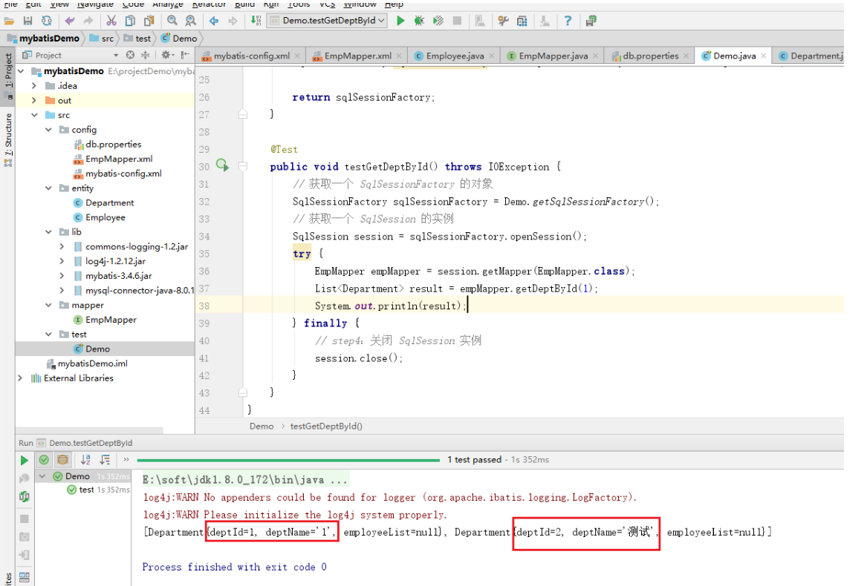Collapse the mybatisDemo root node

[21, 71]
